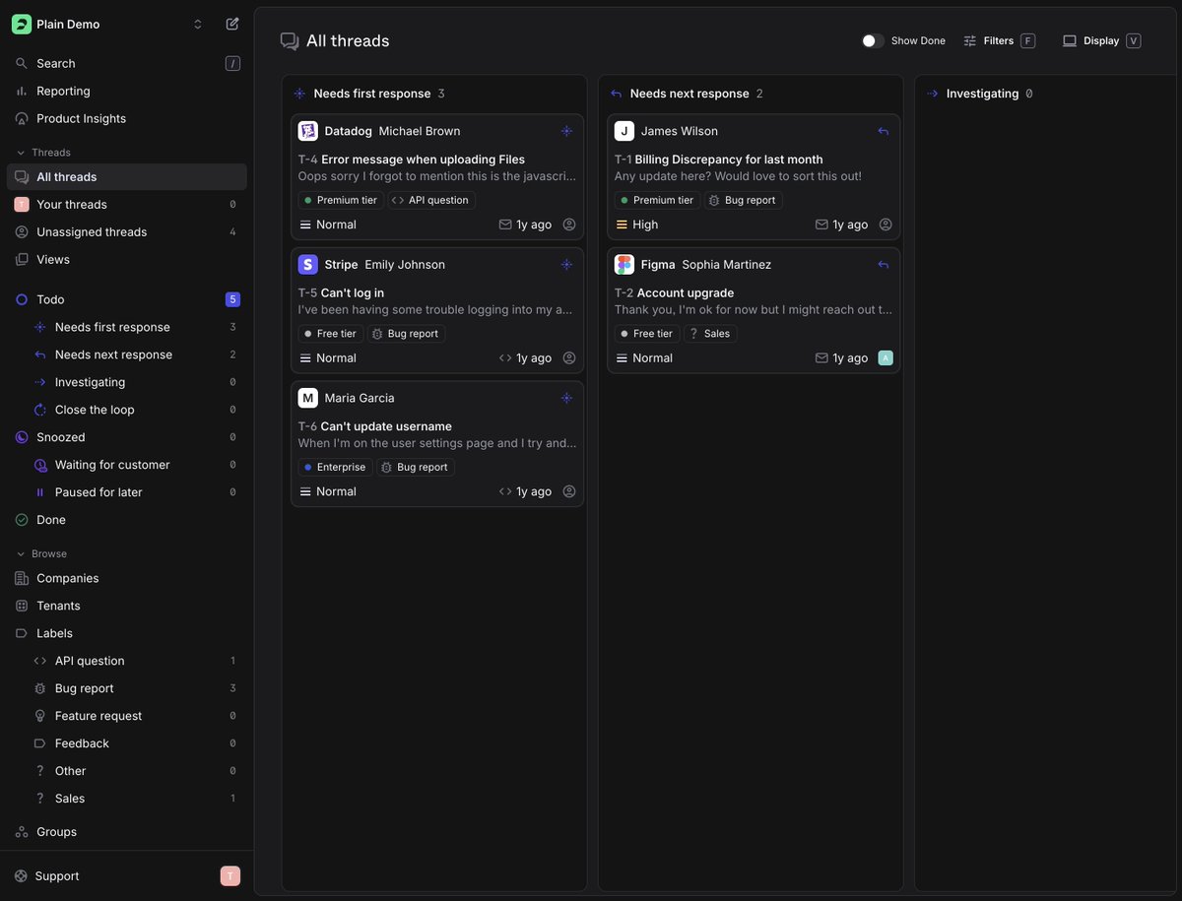1182x901 pixels.
Task: Click the status icon on Michael Brown's card
Action: tap(566, 131)
